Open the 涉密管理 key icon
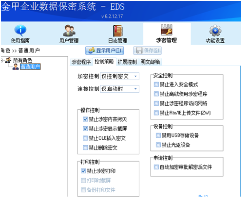Viewport: 247px width, 200px height. 167,30
